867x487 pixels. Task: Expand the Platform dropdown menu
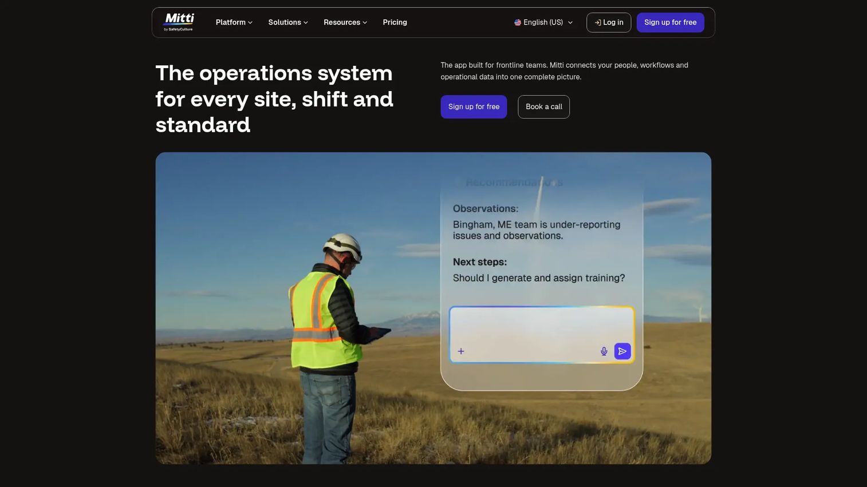click(234, 22)
